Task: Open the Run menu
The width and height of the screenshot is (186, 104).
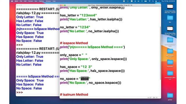Action: click(36, 1)
